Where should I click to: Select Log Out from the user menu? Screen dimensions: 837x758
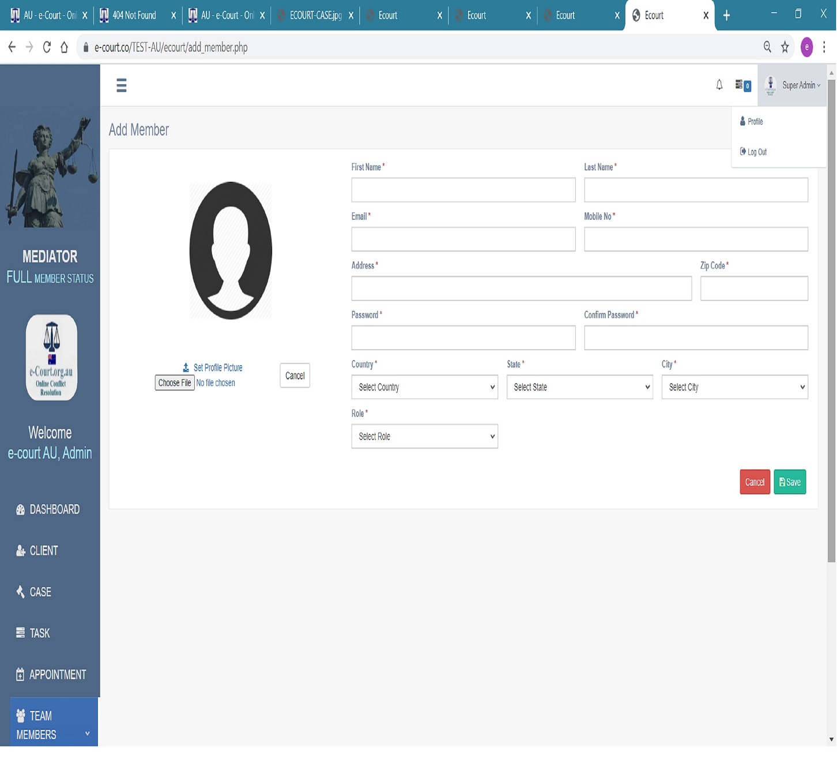(756, 152)
